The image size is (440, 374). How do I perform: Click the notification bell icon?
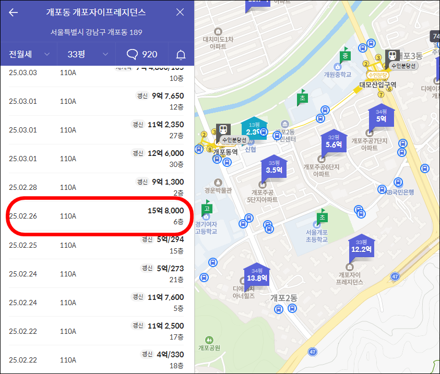tap(181, 54)
